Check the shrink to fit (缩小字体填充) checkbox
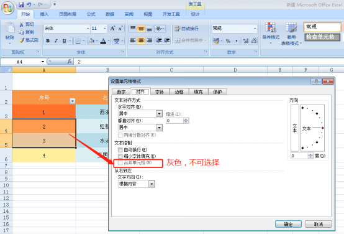Image resolution: width=344 pixels, height=234 pixels. 120,156
